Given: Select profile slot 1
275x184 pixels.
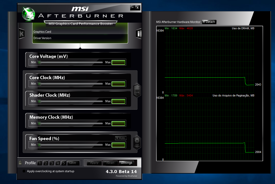Looking at the screenshot, I should tap(40, 163).
